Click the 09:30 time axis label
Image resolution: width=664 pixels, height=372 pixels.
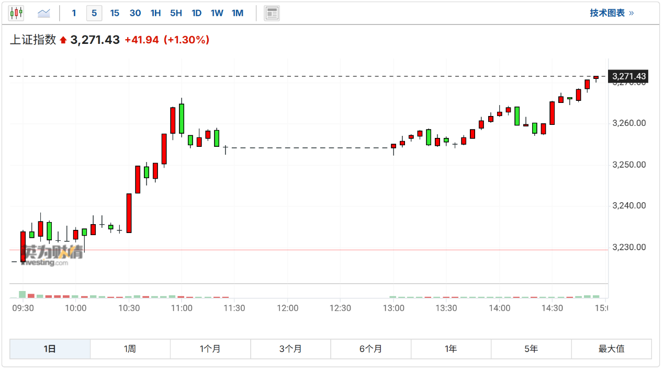coord(23,308)
